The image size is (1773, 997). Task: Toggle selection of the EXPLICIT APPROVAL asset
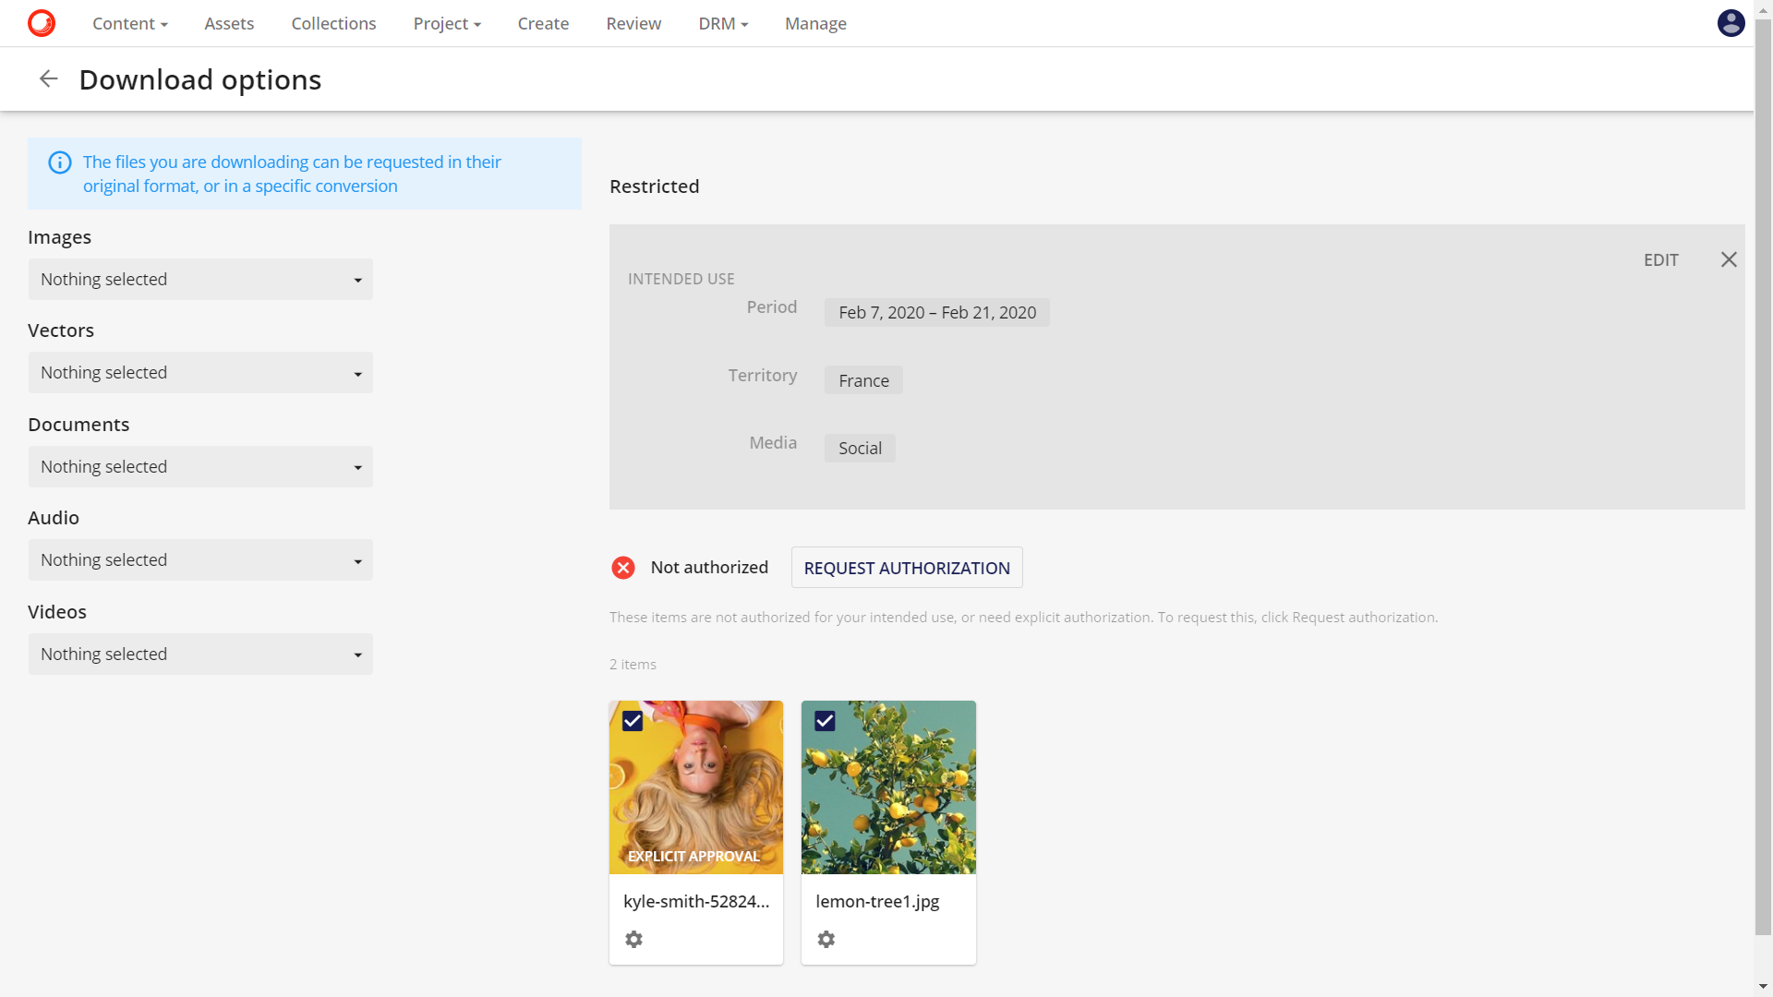point(633,721)
